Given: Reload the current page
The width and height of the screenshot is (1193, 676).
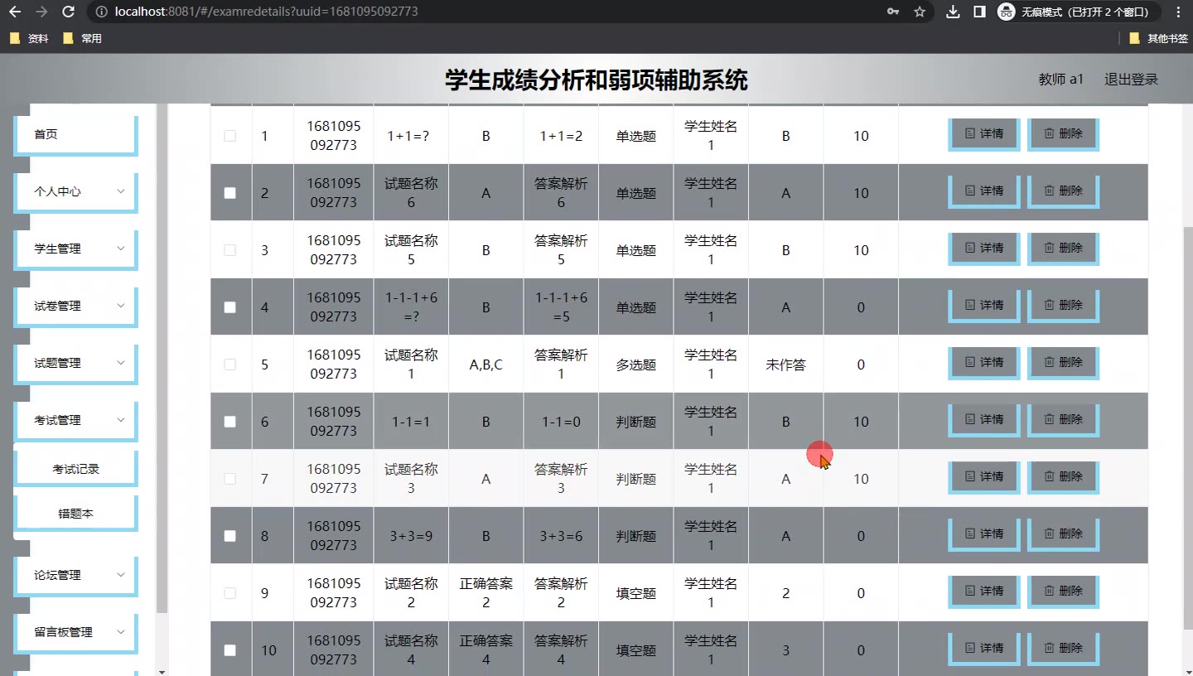Looking at the screenshot, I should tap(68, 12).
